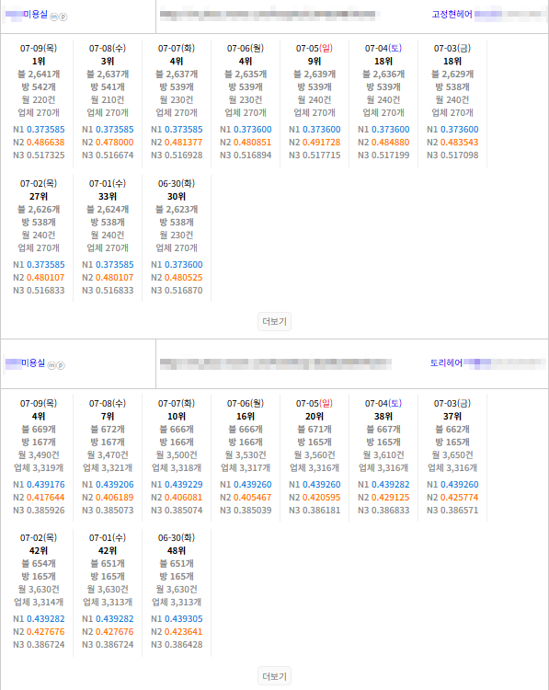Click N1 value 0.373585 under 07-09 first table
Viewport: 549px width, 690px height.
pos(46,130)
